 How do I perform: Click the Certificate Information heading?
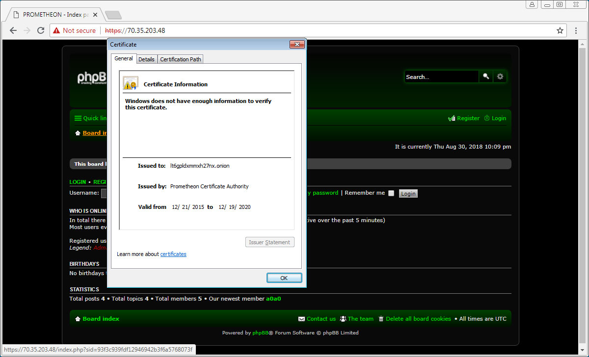[x=176, y=84]
